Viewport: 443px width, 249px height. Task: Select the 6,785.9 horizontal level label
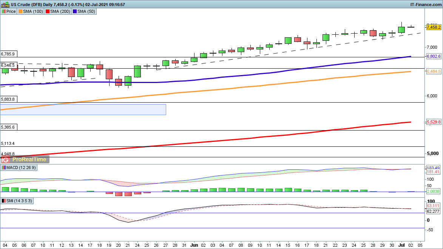[8, 54]
